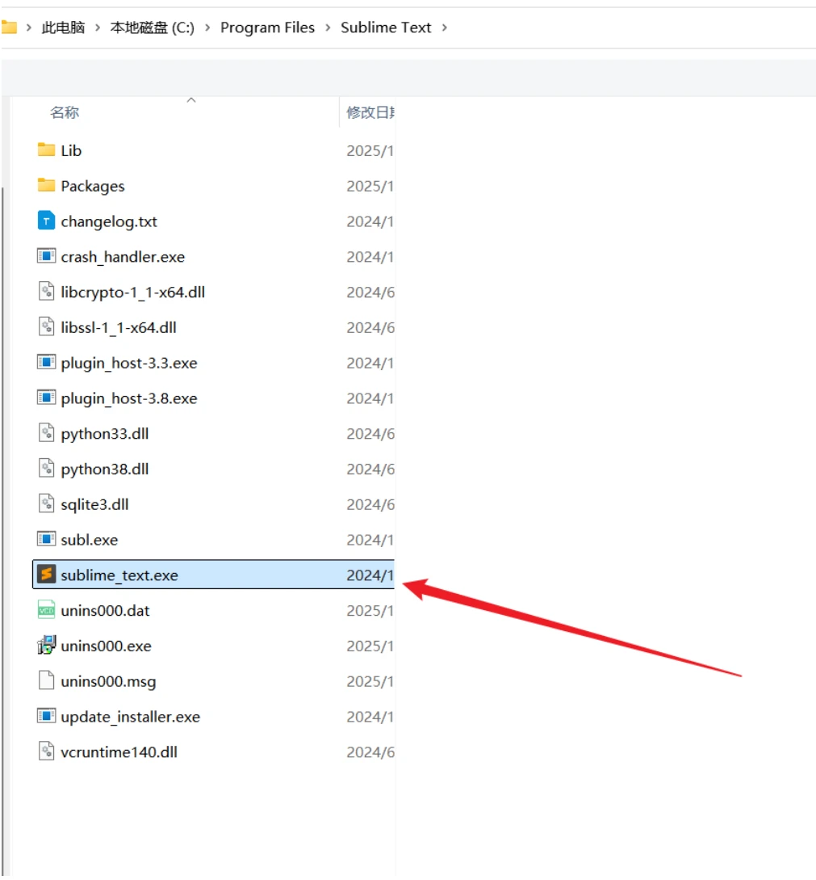Viewport: 816px width, 880px height.
Task: Sort by 修改日期 column header
Action: (x=370, y=112)
